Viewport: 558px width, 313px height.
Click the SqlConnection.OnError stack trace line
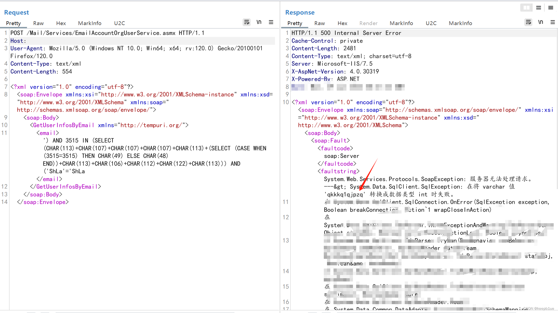point(437,202)
